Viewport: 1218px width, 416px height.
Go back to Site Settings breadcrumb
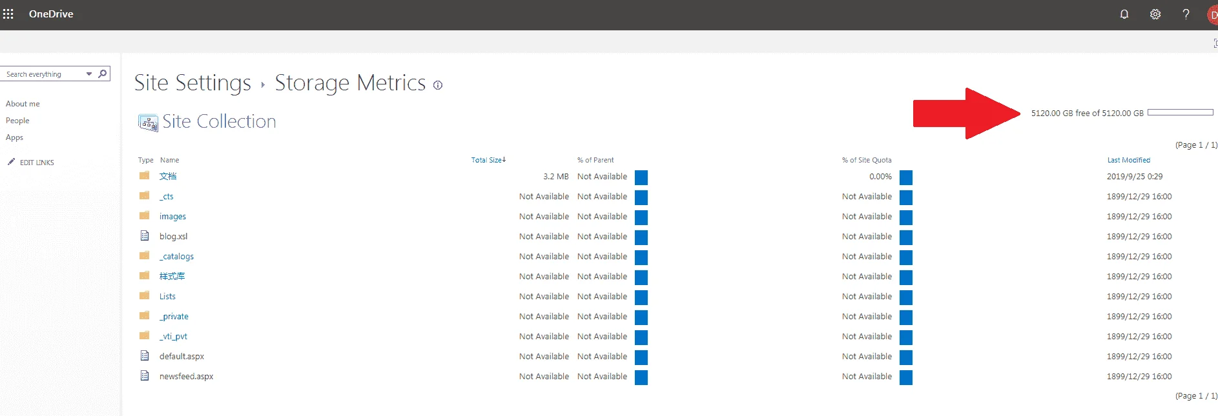click(192, 83)
